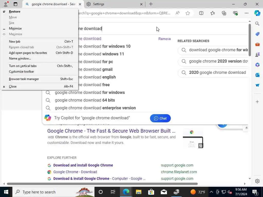Close the Settings tab
The width and height of the screenshot is (263, 197).
click(141, 4)
